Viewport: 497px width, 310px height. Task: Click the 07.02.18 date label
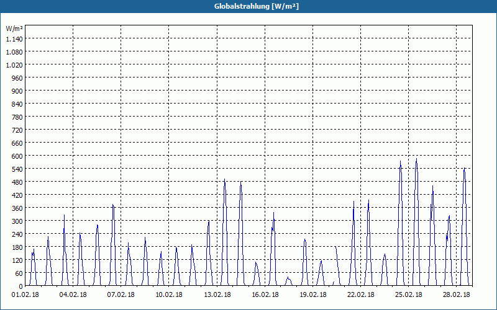[x=121, y=294]
